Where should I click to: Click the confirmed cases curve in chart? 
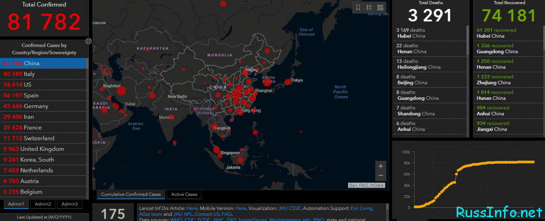pos(474,184)
